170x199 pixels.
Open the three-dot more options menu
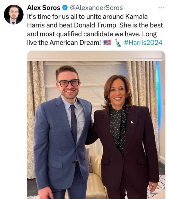pos(161,8)
